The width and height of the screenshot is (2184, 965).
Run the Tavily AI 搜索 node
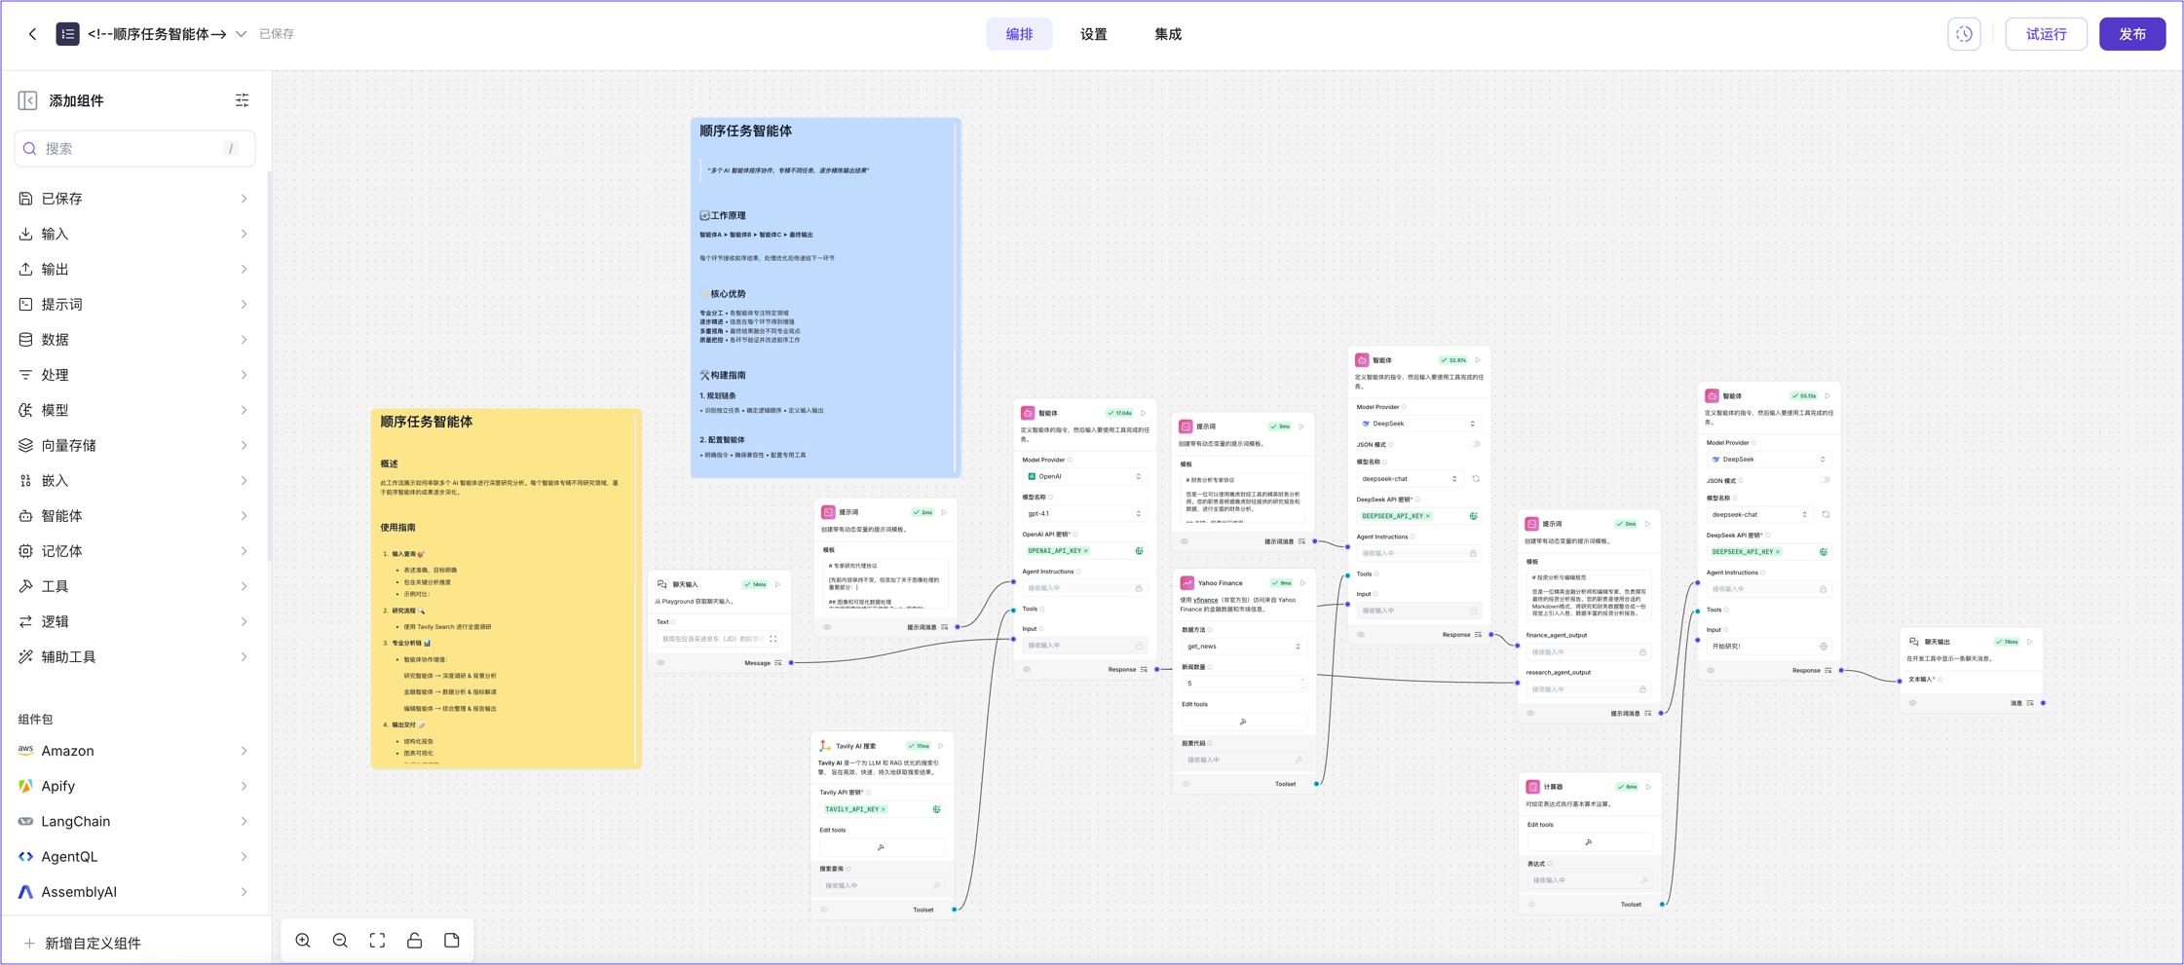coord(941,746)
